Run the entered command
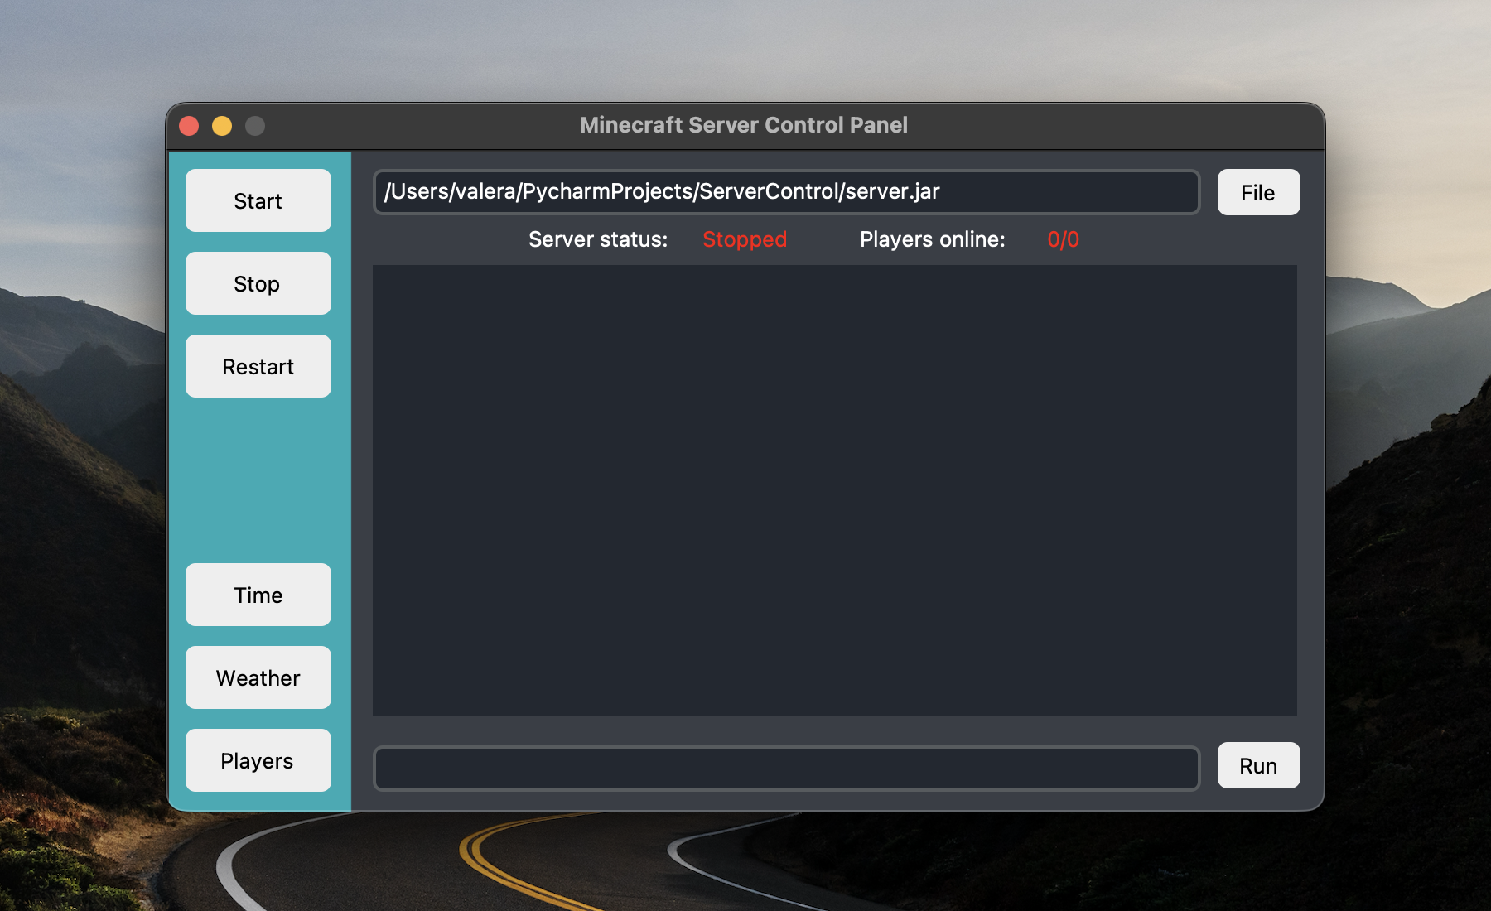This screenshot has width=1491, height=911. pos(1258,765)
